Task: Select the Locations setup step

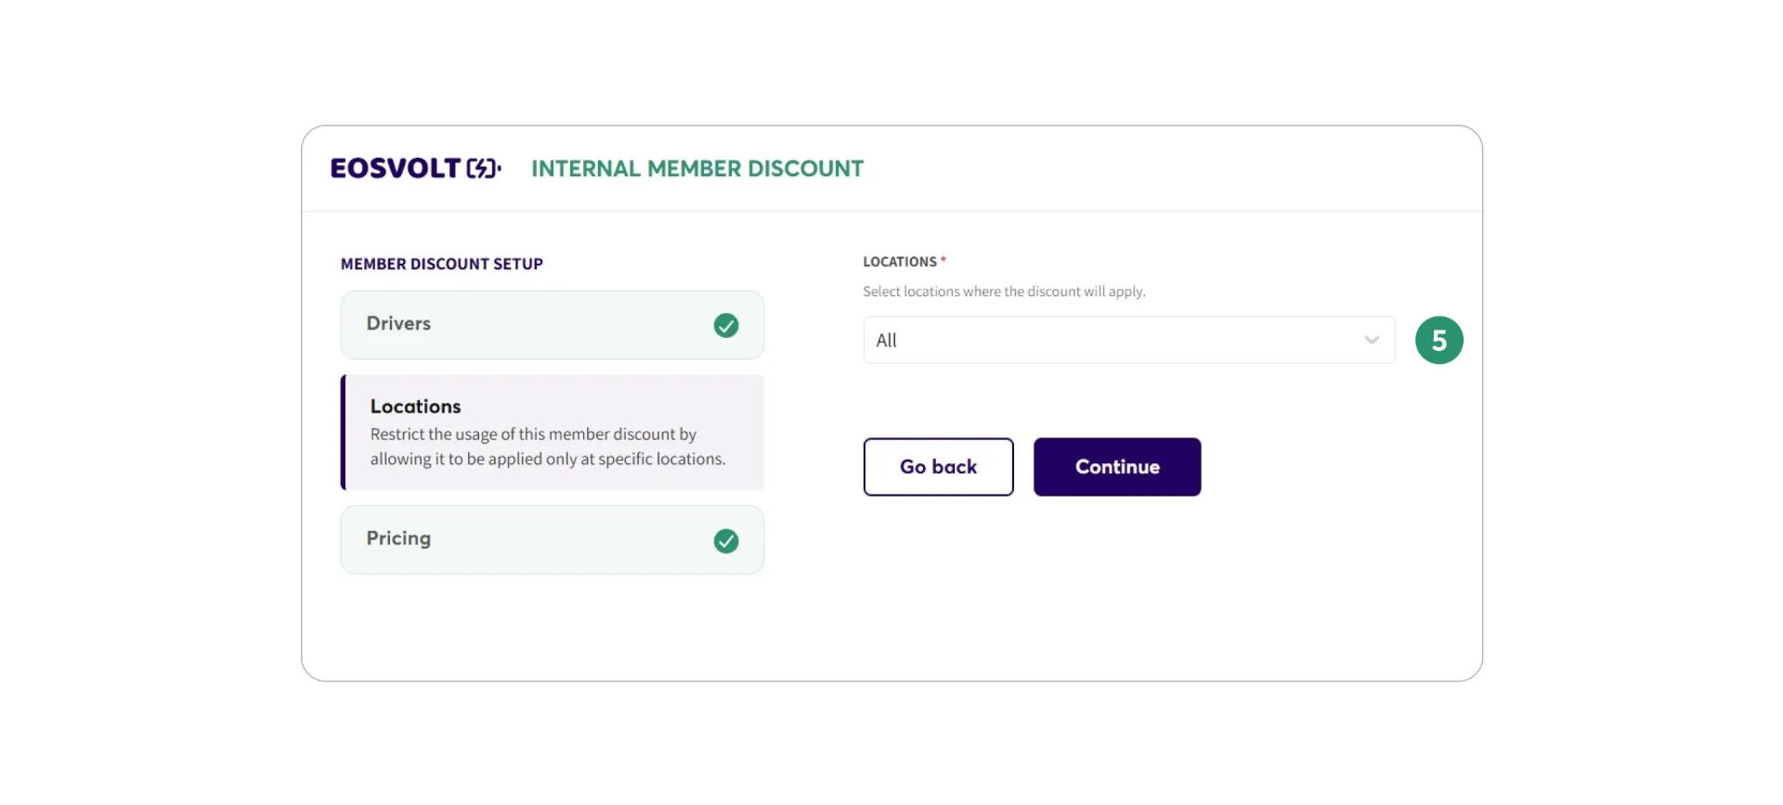Action: [x=552, y=432]
